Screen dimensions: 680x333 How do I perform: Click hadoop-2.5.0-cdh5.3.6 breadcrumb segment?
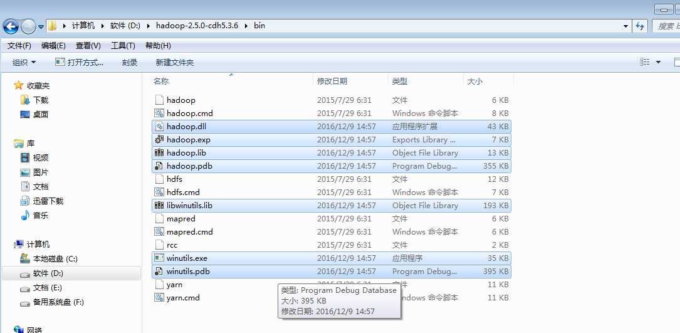197,26
